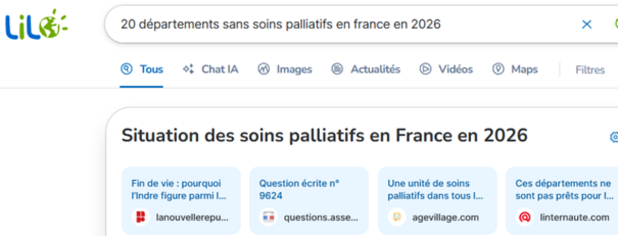Click the Vidéos play icon
This screenshot has height=236, width=618.
[x=425, y=69]
